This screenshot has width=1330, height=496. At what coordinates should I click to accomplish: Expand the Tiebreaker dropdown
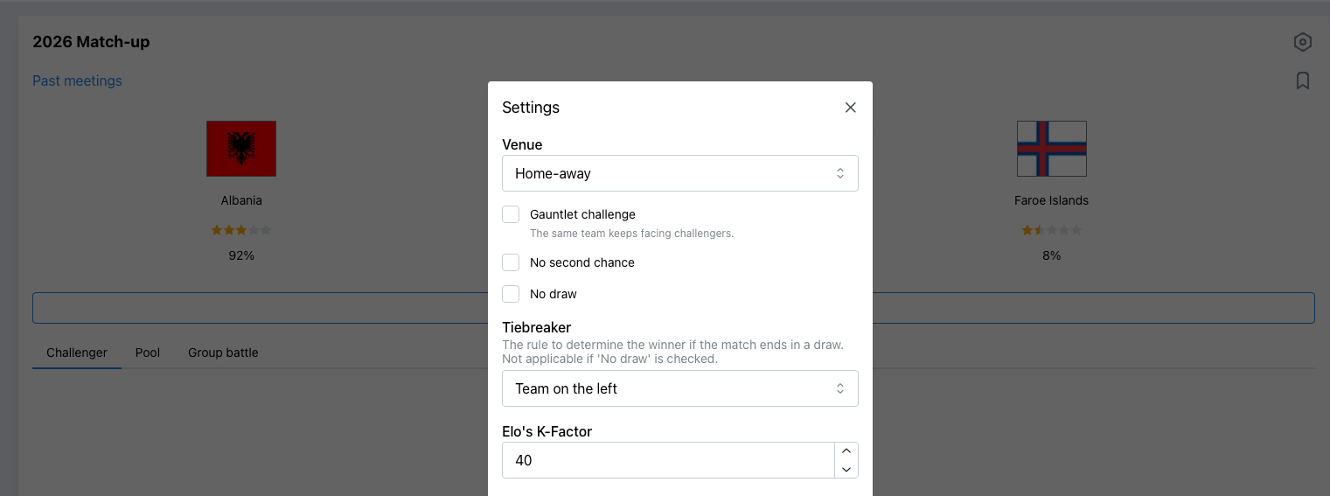coord(680,388)
